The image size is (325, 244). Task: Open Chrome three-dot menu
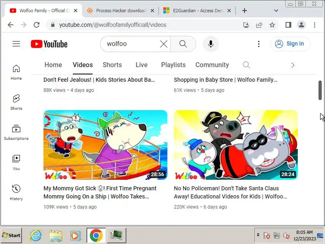(314, 25)
